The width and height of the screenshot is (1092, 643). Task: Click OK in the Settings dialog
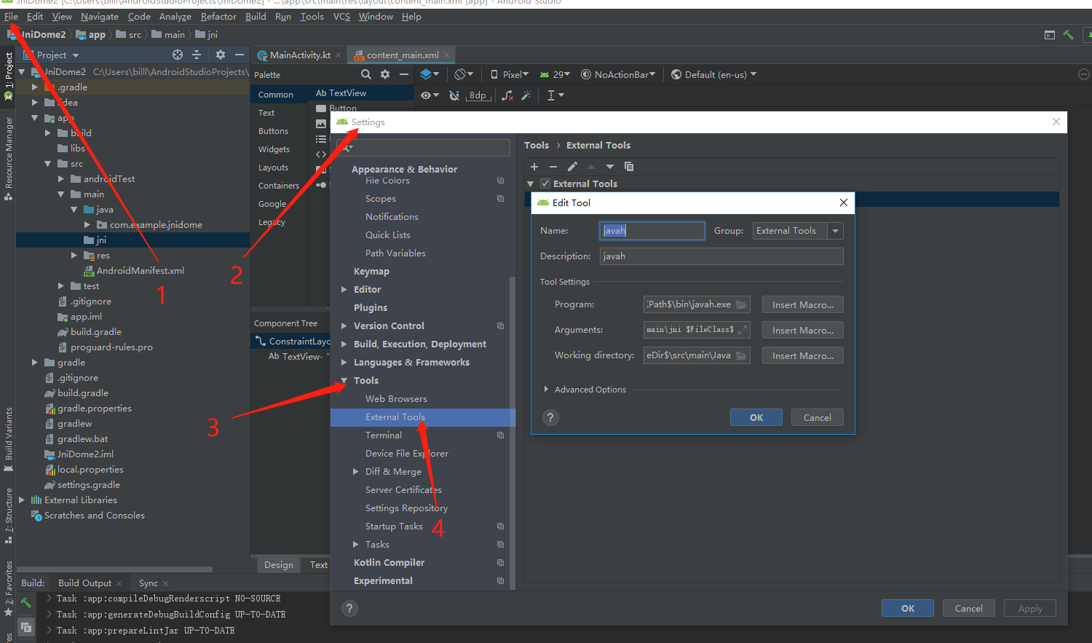pyautogui.click(x=908, y=608)
